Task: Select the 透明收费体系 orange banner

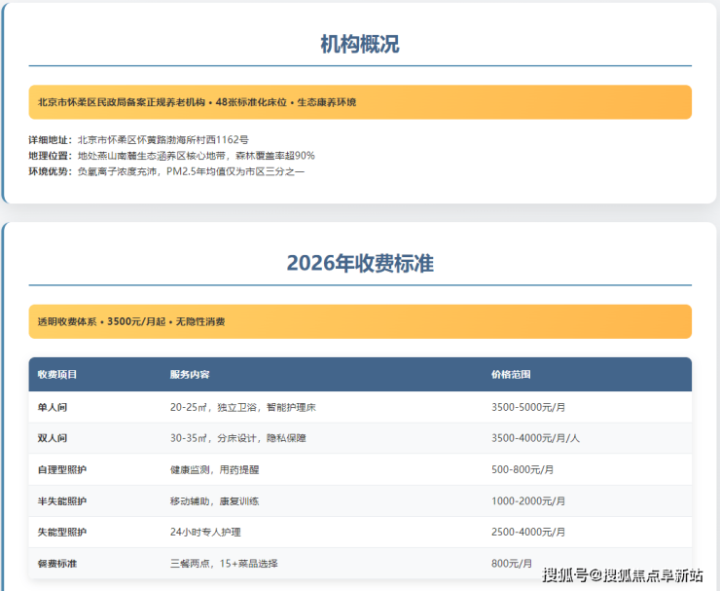Action: (x=360, y=321)
